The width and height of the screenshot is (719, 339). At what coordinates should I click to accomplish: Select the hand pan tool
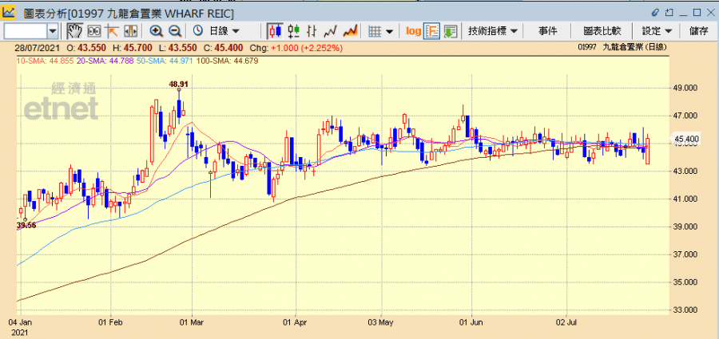pyautogui.click(x=74, y=30)
